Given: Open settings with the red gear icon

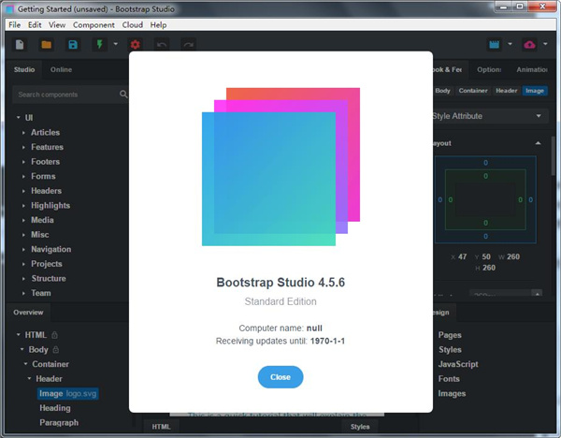Looking at the screenshot, I should pyautogui.click(x=136, y=45).
